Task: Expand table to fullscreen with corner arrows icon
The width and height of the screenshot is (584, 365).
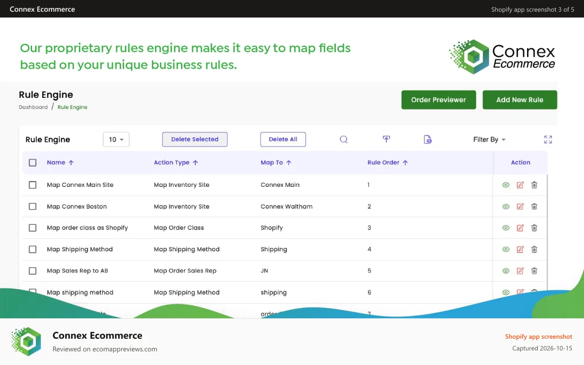Action: click(x=548, y=140)
